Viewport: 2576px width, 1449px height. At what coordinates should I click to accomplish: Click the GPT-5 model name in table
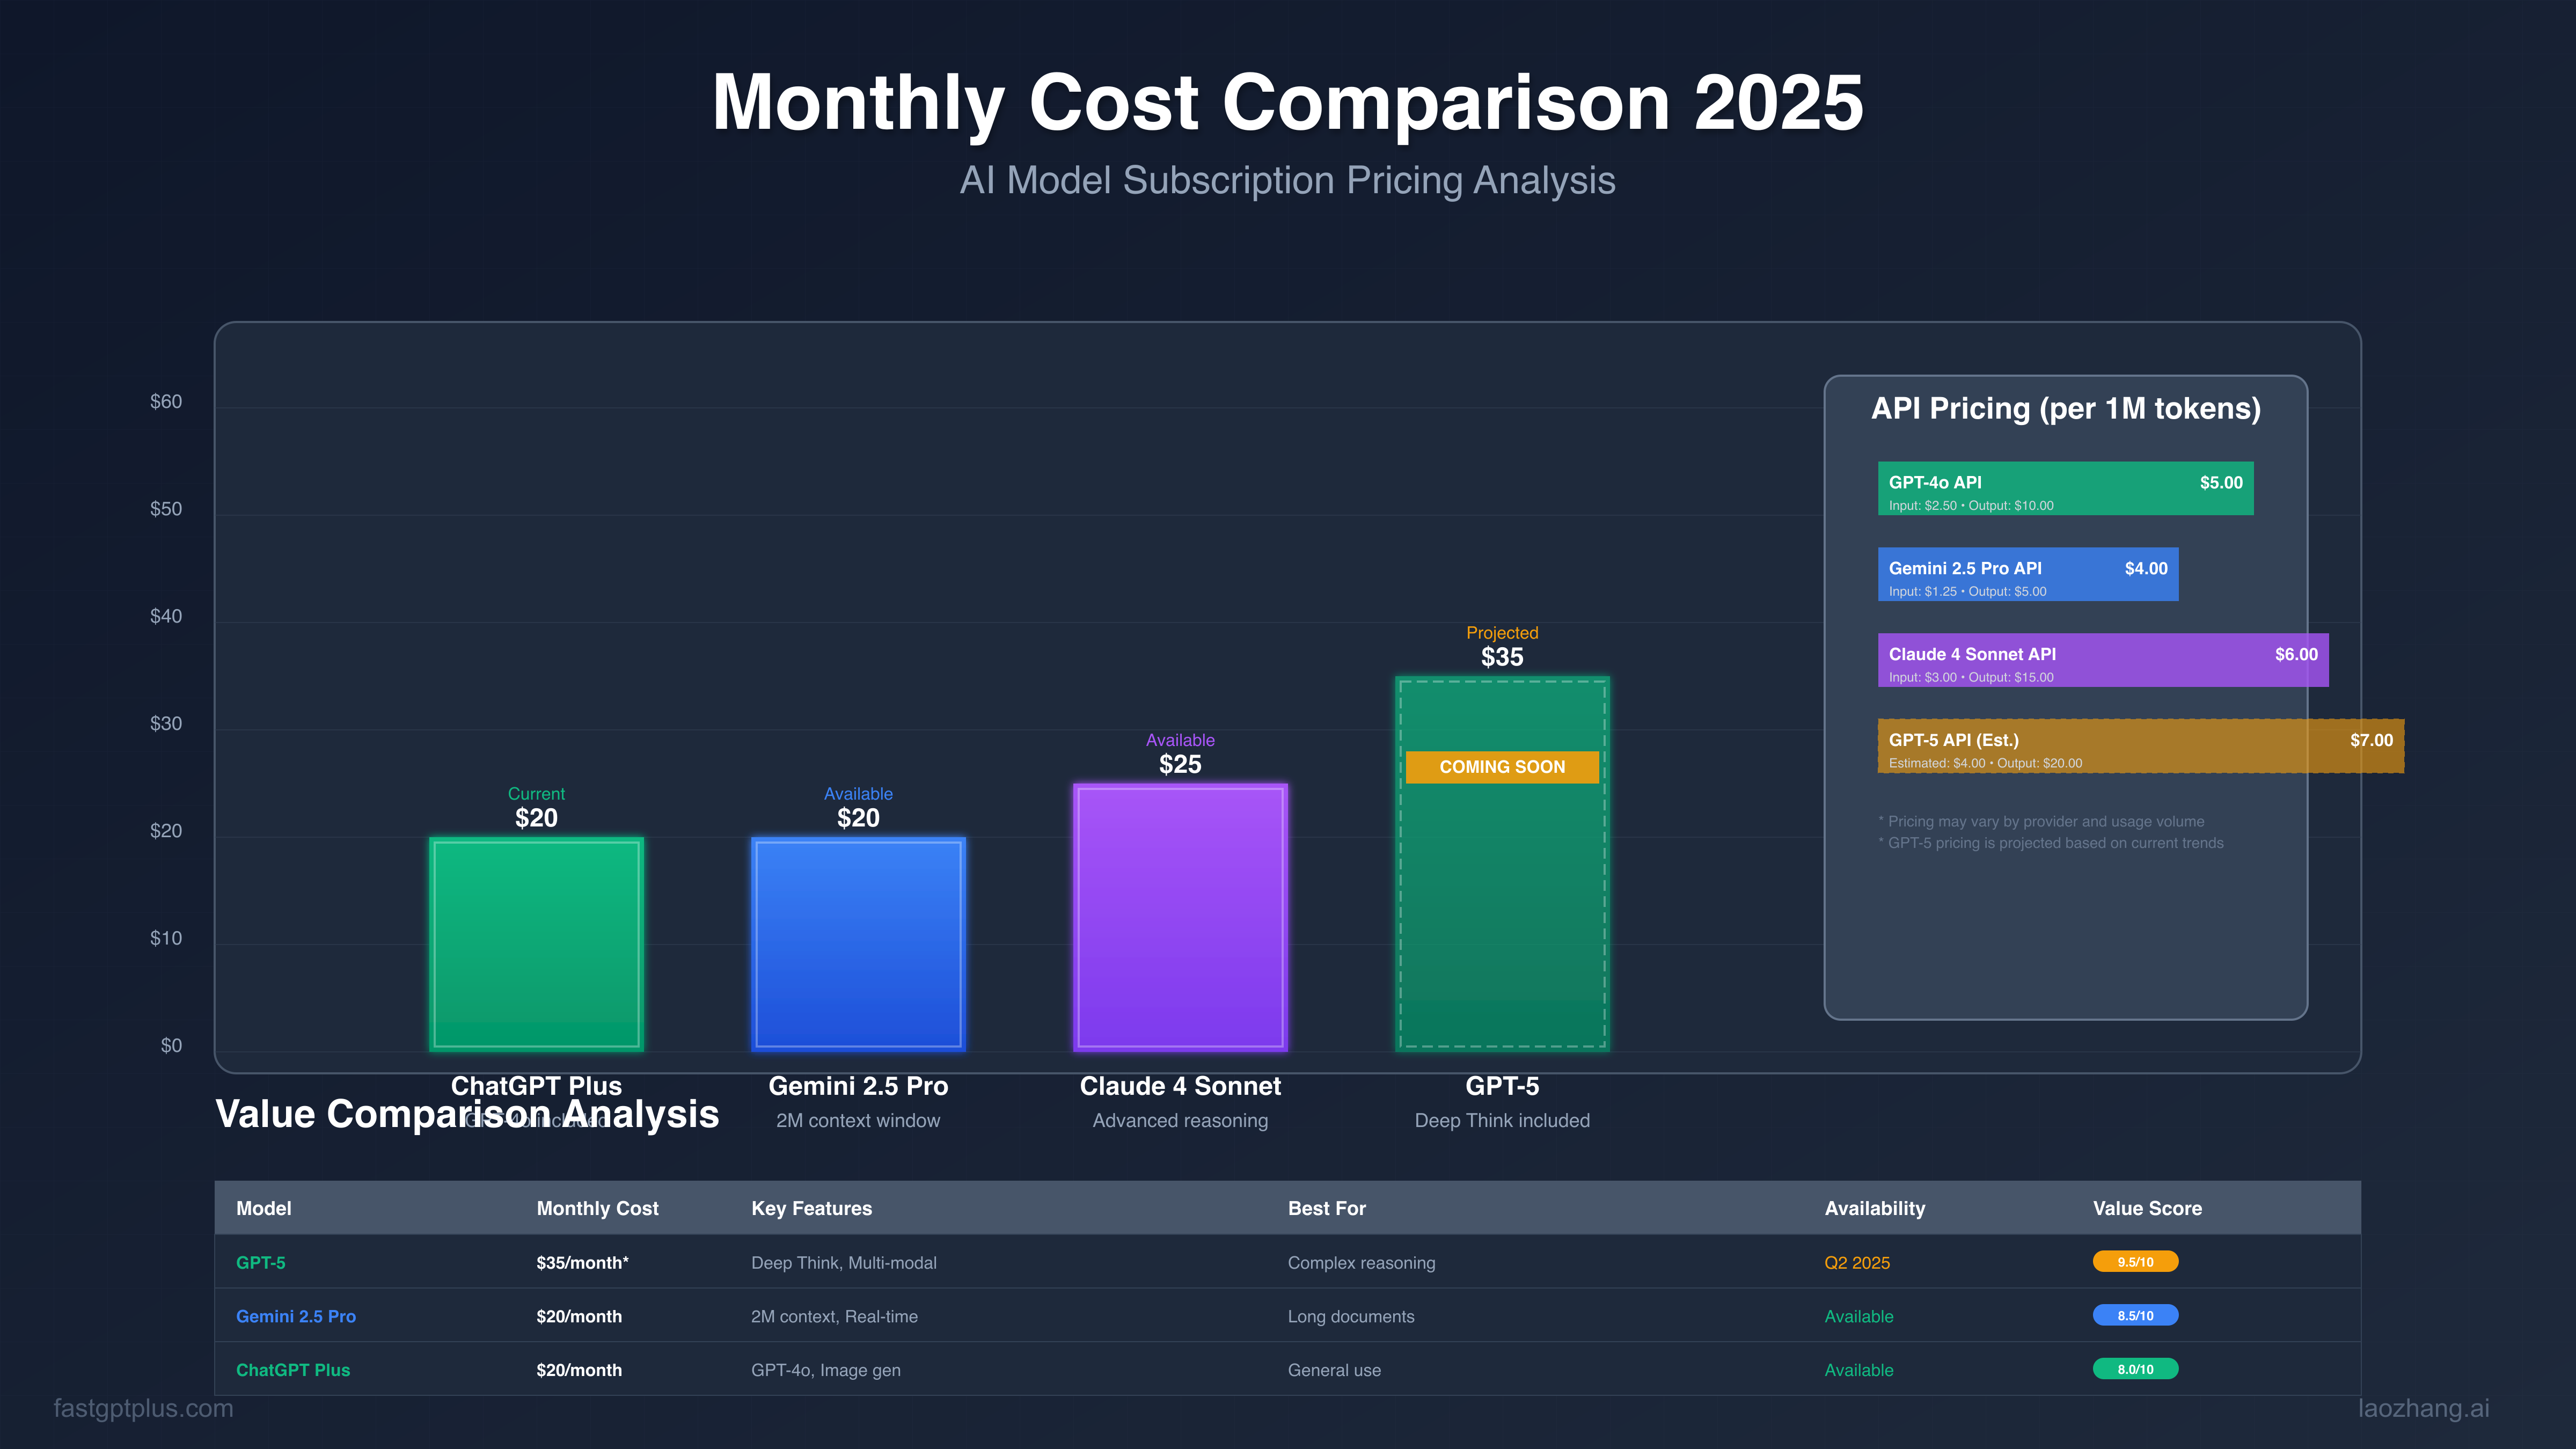click(261, 1263)
